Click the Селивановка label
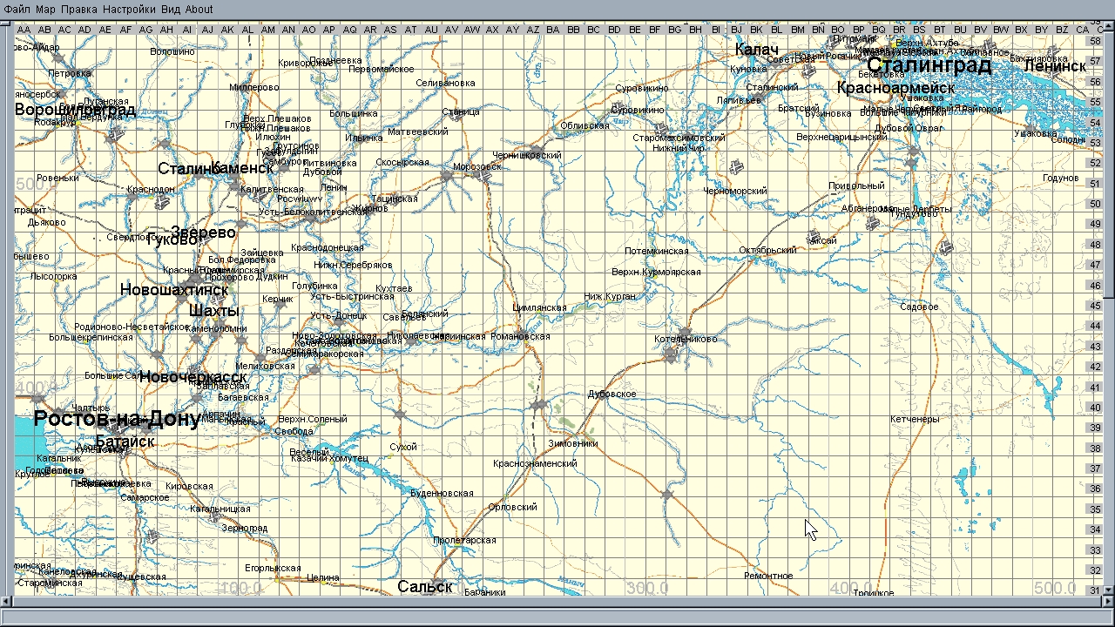This screenshot has height=627, width=1115. tap(445, 84)
